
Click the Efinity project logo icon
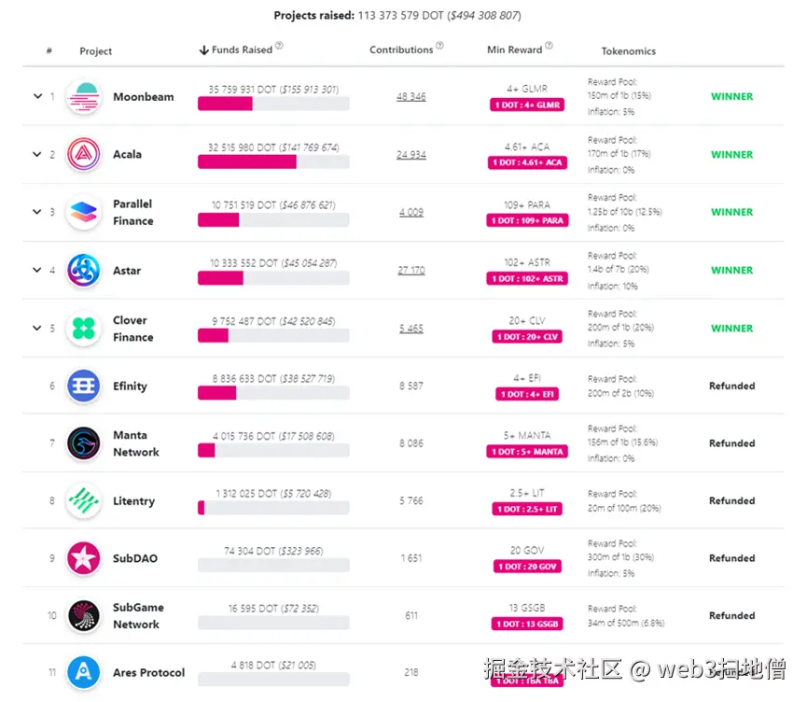point(83,386)
